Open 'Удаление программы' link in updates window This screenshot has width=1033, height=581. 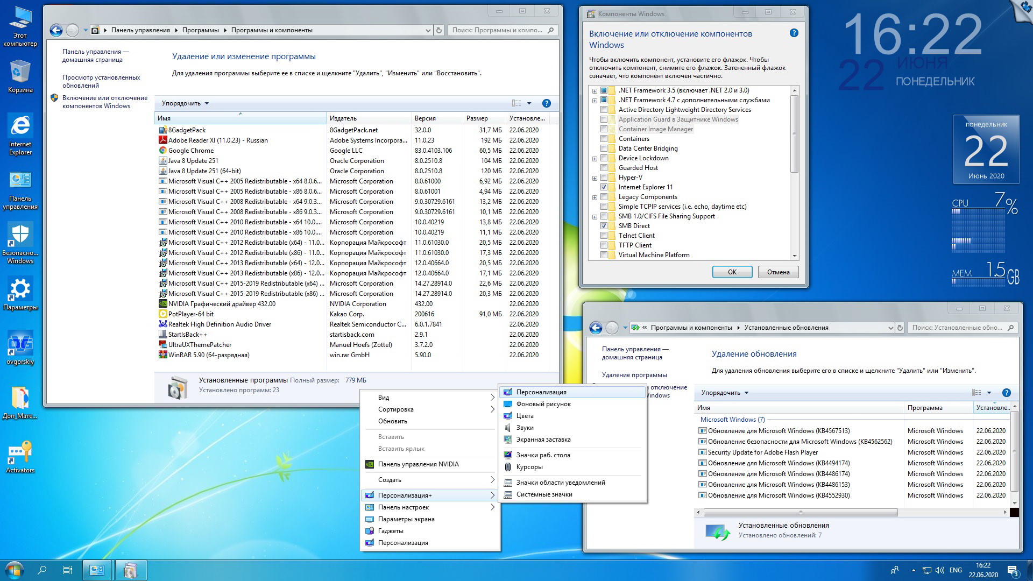tap(634, 375)
